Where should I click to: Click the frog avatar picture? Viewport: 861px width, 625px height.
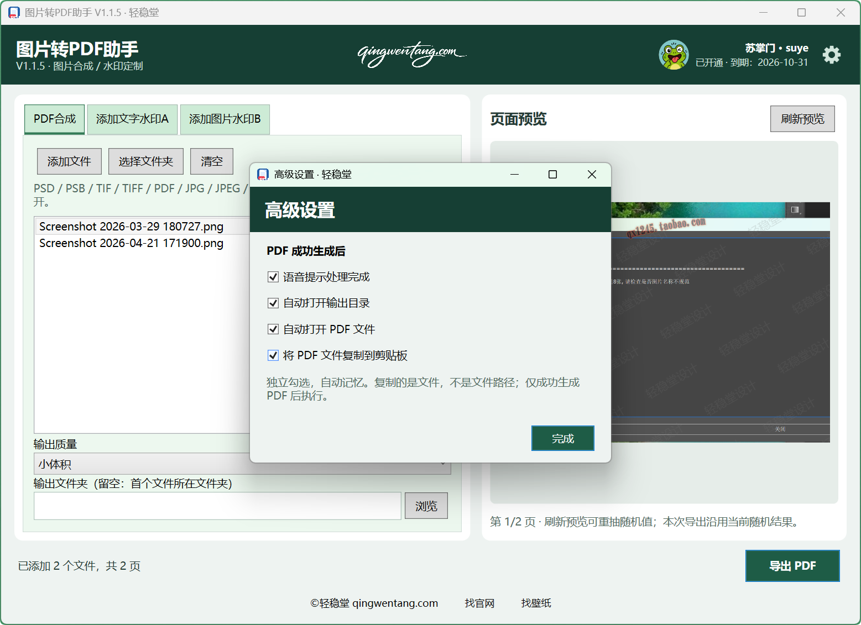[x=674, y=55]
